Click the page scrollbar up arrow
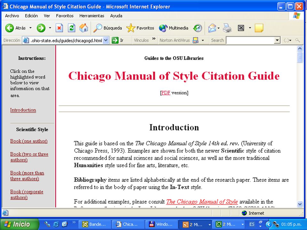Image resolution: width=307 pixels, height=230 pixels. coord(300,49)
